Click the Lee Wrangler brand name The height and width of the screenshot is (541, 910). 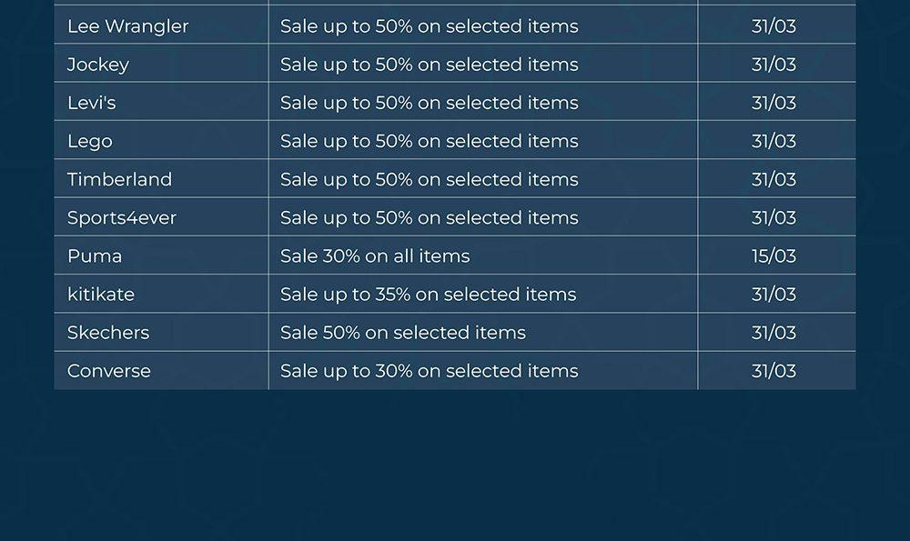click(x=127, y=26)
